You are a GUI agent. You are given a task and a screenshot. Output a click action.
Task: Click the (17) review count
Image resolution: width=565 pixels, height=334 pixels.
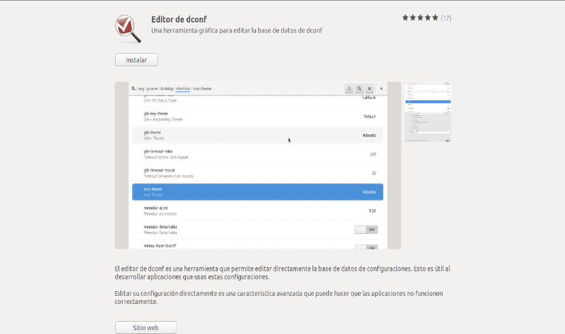(446, 18)
